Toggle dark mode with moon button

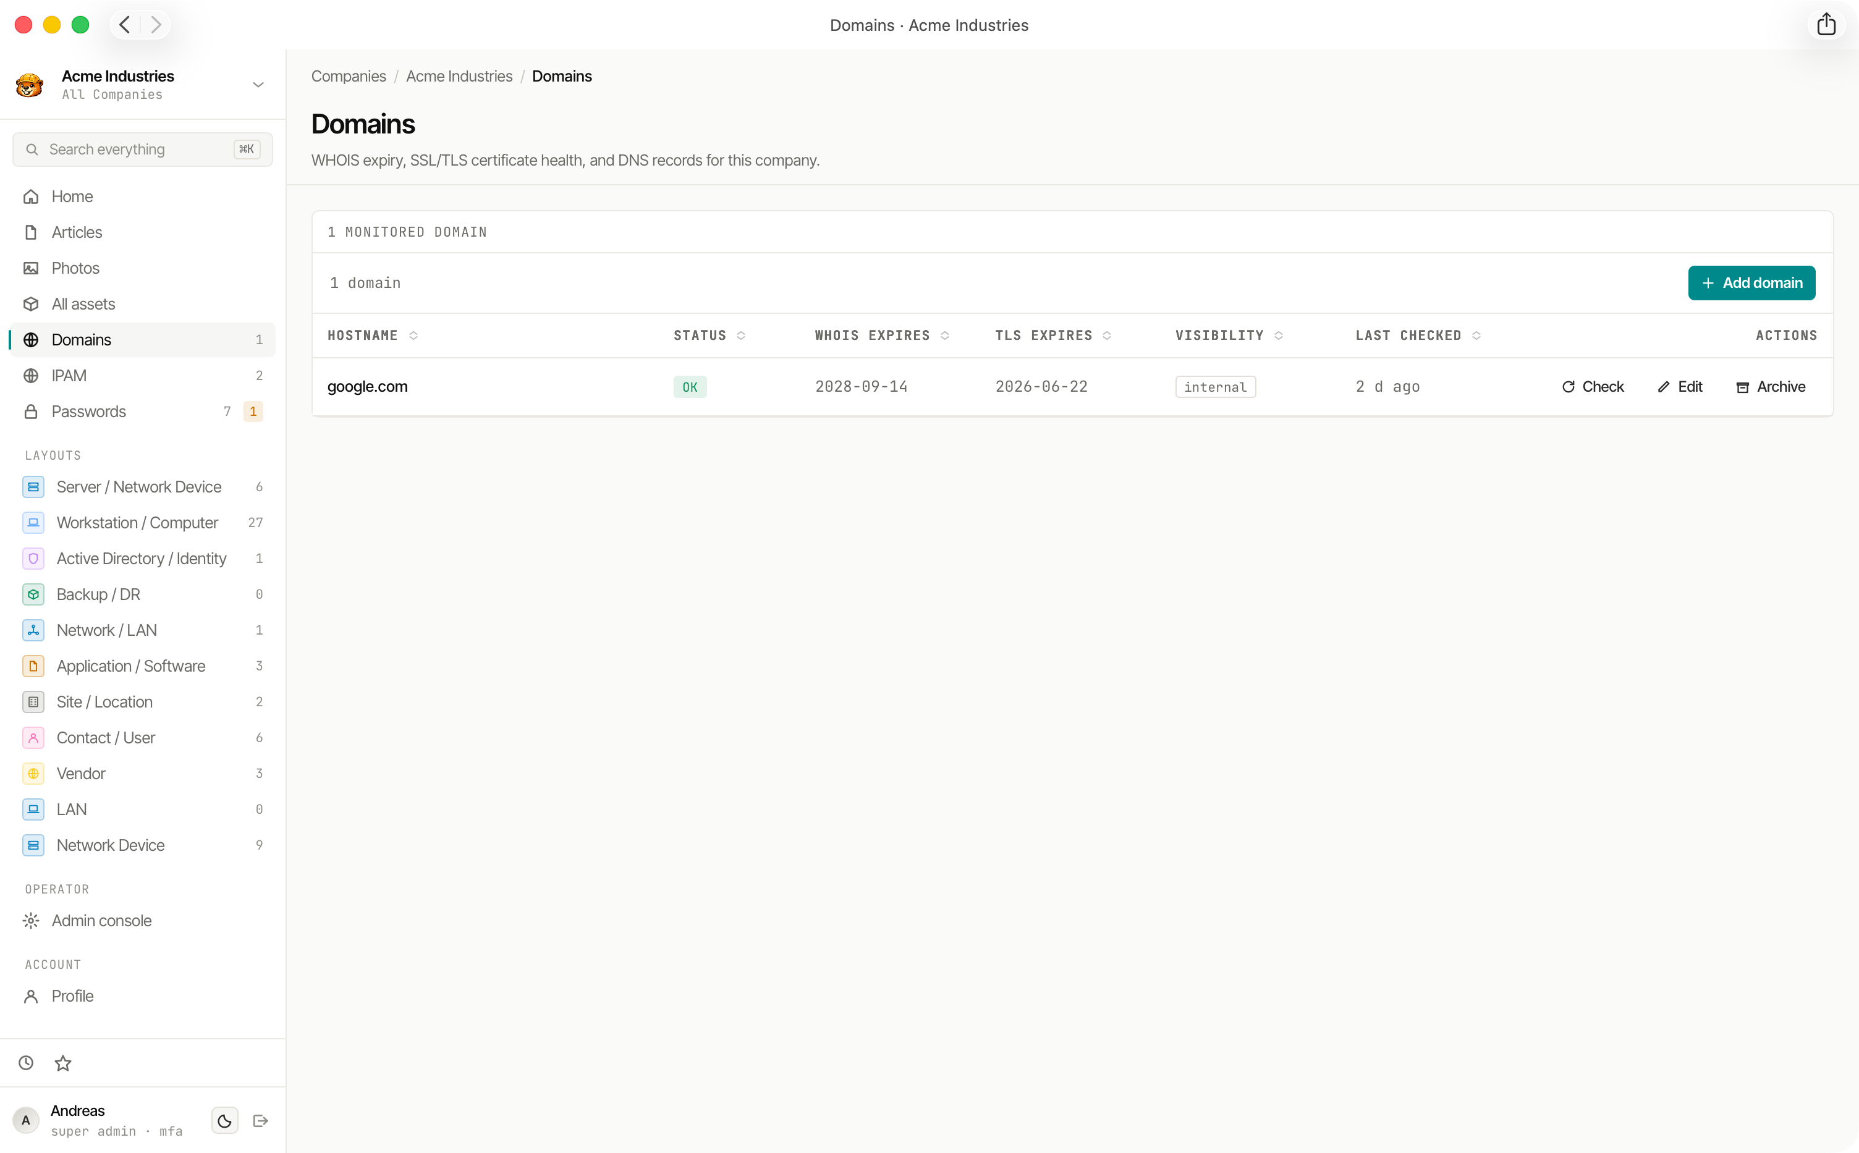[225, 1121]
